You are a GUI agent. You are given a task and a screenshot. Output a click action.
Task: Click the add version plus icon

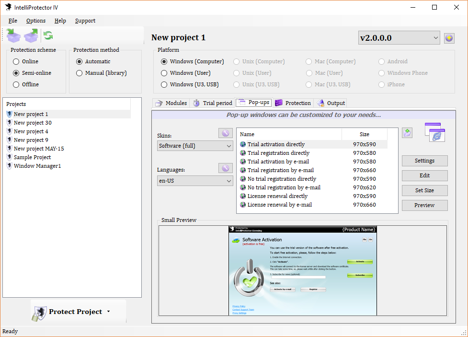(x=449, y=38)
